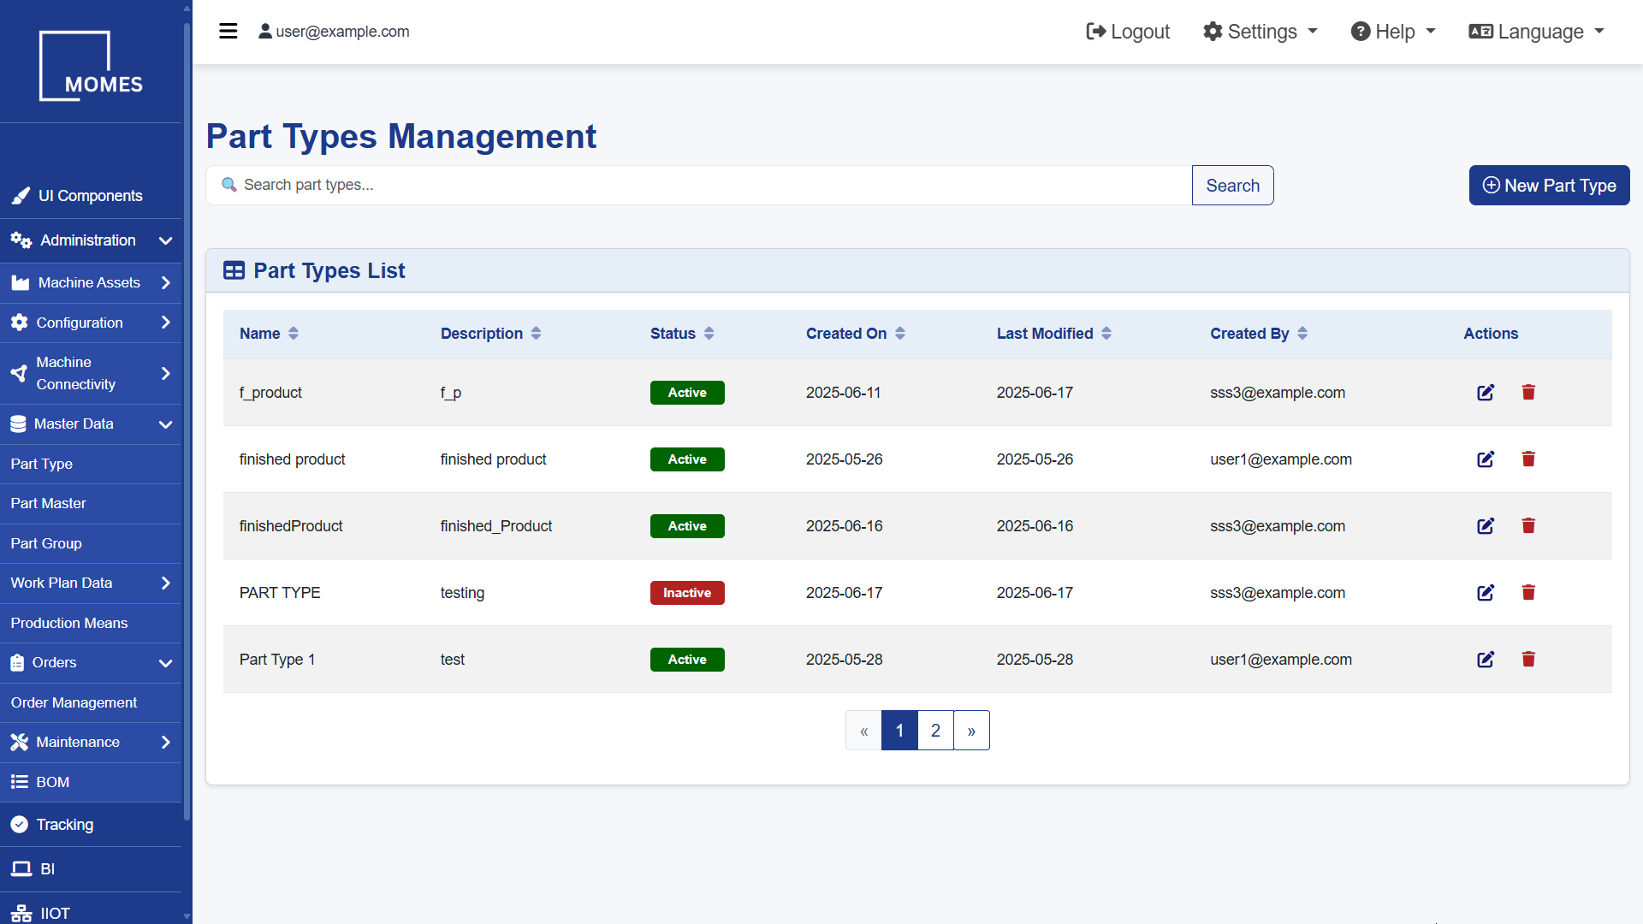The height and width of the screenshot is (924, 1643).
Task: Delete the finished product row
Action: [x=1528, y=459]
